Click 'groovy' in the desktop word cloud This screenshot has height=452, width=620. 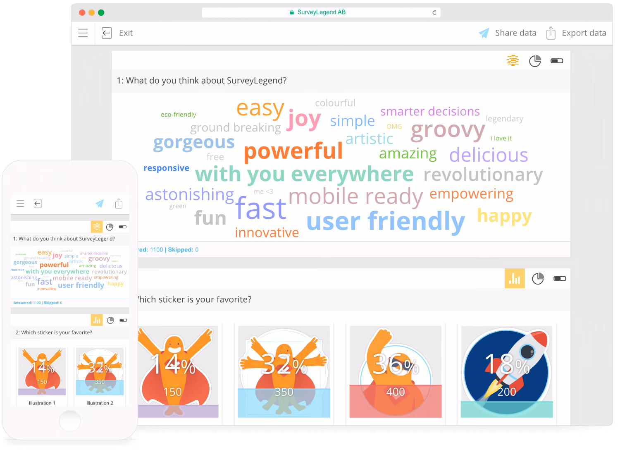click(448, 131)
